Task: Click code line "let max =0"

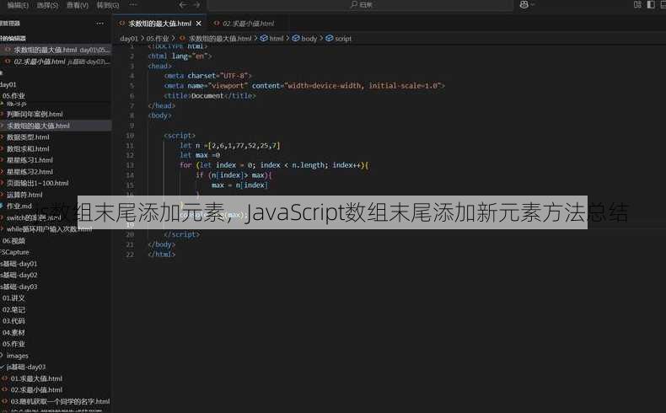Action: point(200,155)
